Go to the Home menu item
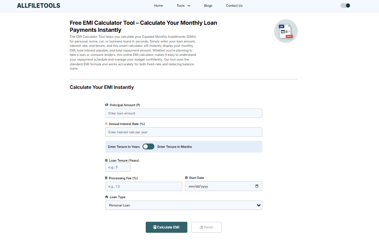This screenshot has width=379, height=243. click(x=159, y=6)
